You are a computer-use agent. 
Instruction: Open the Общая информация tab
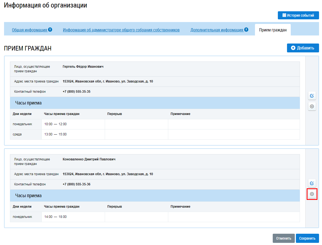(x=29, y=30)
